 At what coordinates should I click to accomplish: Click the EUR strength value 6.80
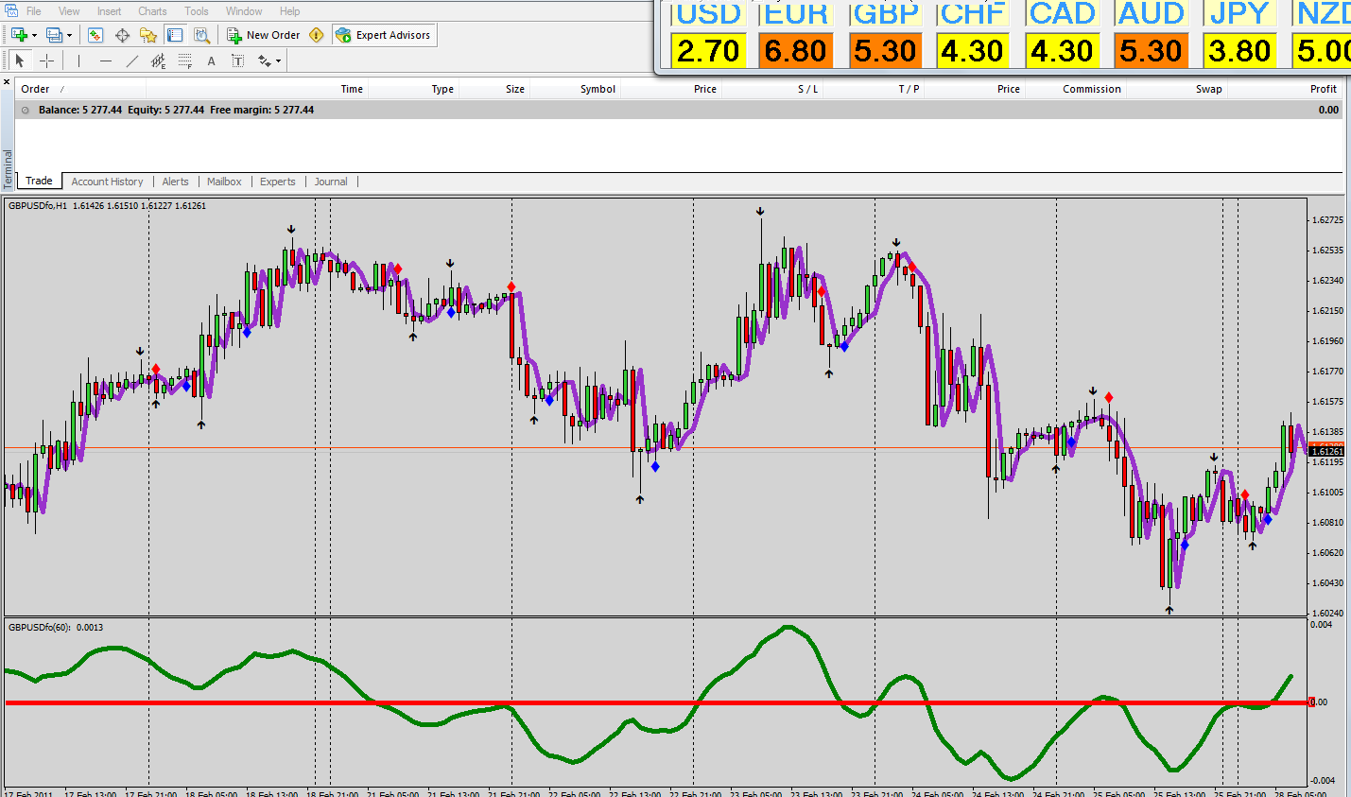[796, 51]
